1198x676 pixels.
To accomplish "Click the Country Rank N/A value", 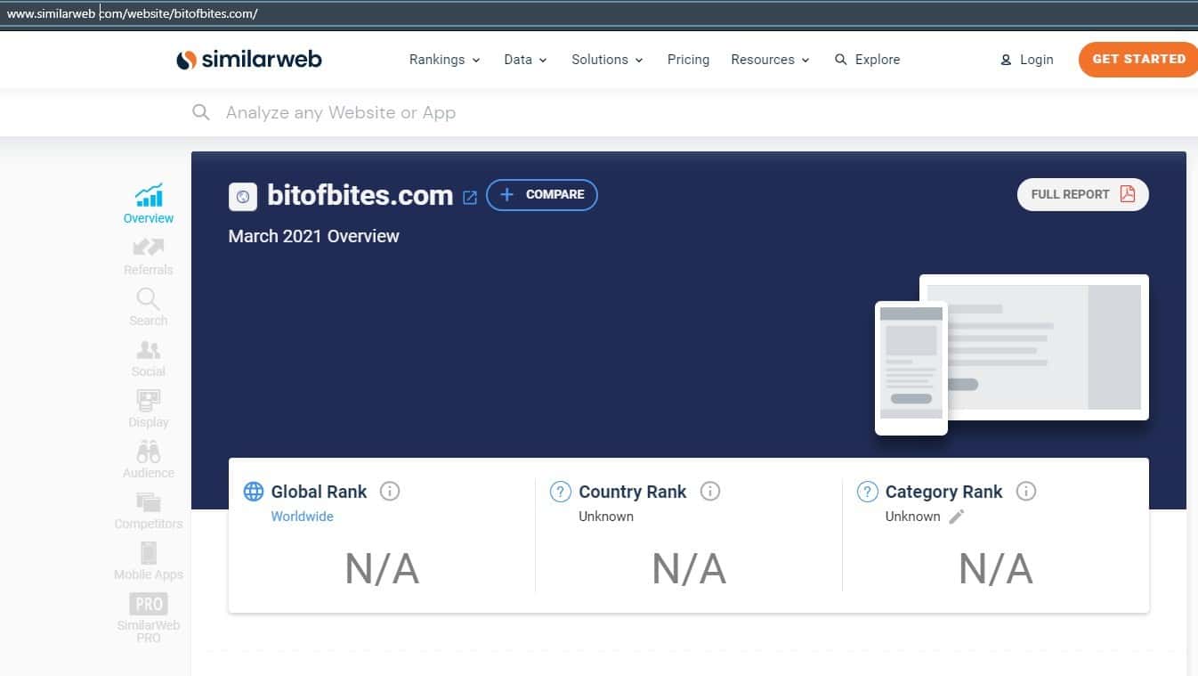I will click(x=689, y=569).
